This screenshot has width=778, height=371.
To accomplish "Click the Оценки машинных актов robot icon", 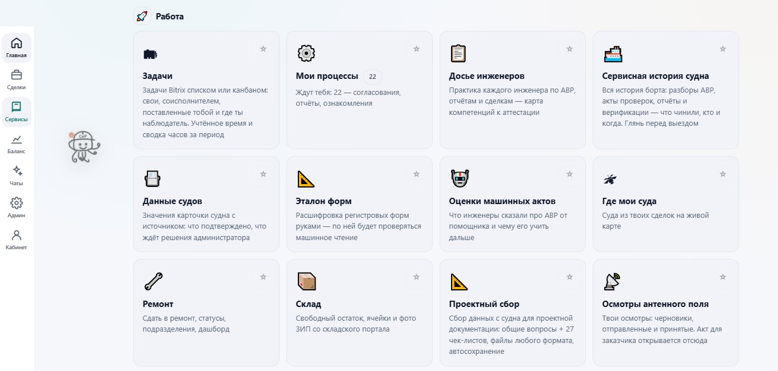I will coord(460,179).
